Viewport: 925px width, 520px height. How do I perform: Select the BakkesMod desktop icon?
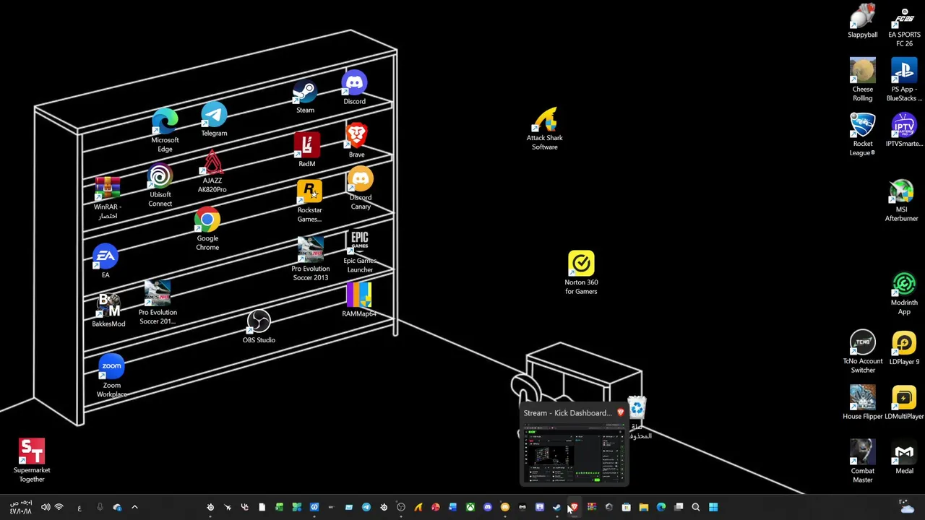click(x=108, y=305)
